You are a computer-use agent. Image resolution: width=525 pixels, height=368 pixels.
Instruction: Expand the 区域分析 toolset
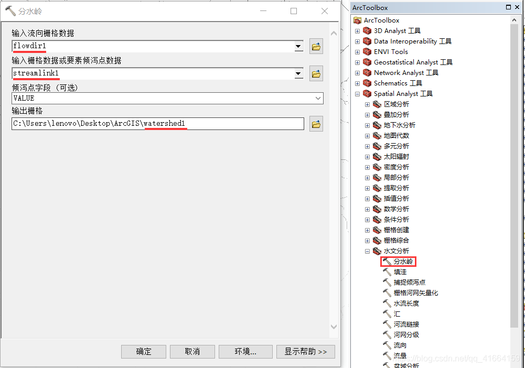coord(367,104)
